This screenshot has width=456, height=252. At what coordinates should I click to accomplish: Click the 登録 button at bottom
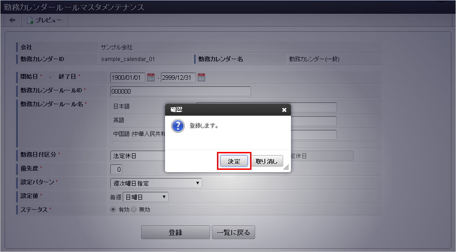(x=175, y=232)
